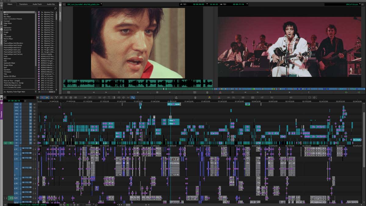Click the source monitor audio waveform

pyautogui.click(x=138, y=83)
